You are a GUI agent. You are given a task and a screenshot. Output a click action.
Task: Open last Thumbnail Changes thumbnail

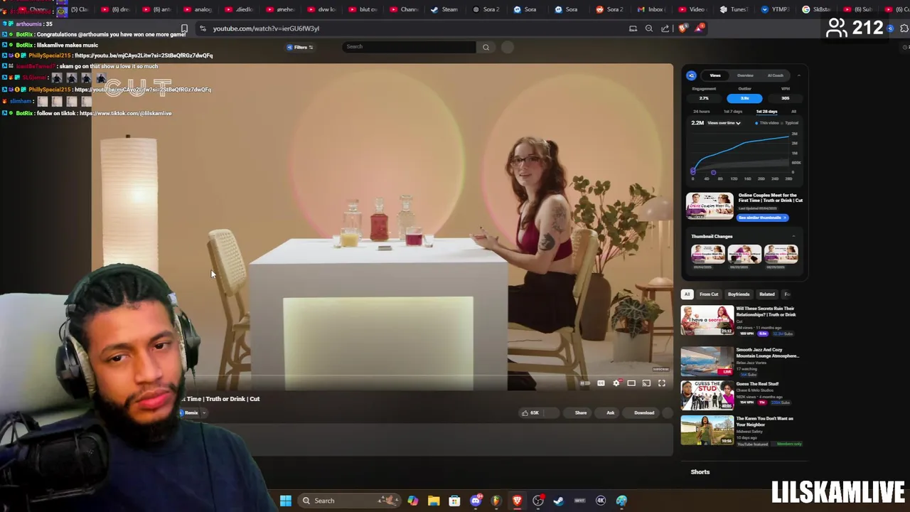coord(781,254)
